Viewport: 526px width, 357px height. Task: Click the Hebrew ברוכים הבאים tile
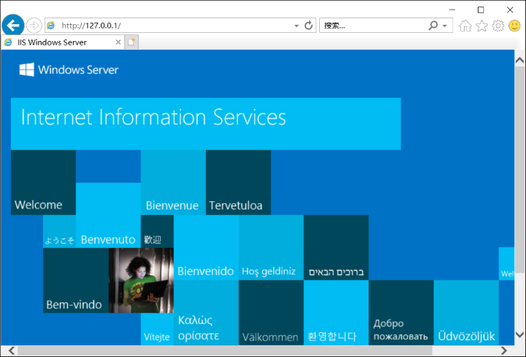[x=336, y=247]
